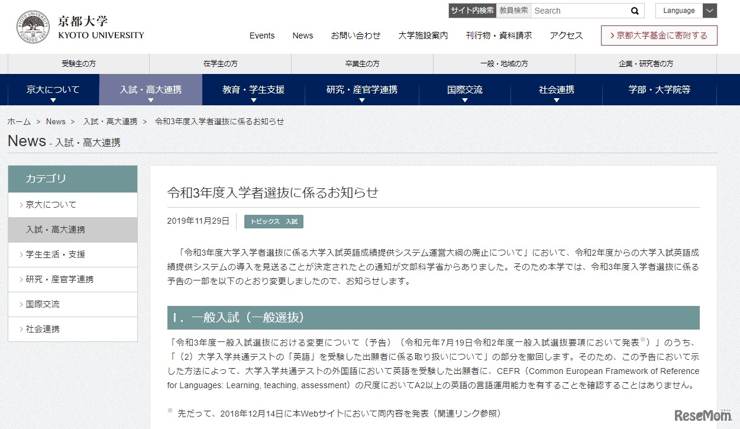Image resolution: width=740 pixels, height=429 pixels.
Task: Open the News menu in the header
Action: [302, 36]
